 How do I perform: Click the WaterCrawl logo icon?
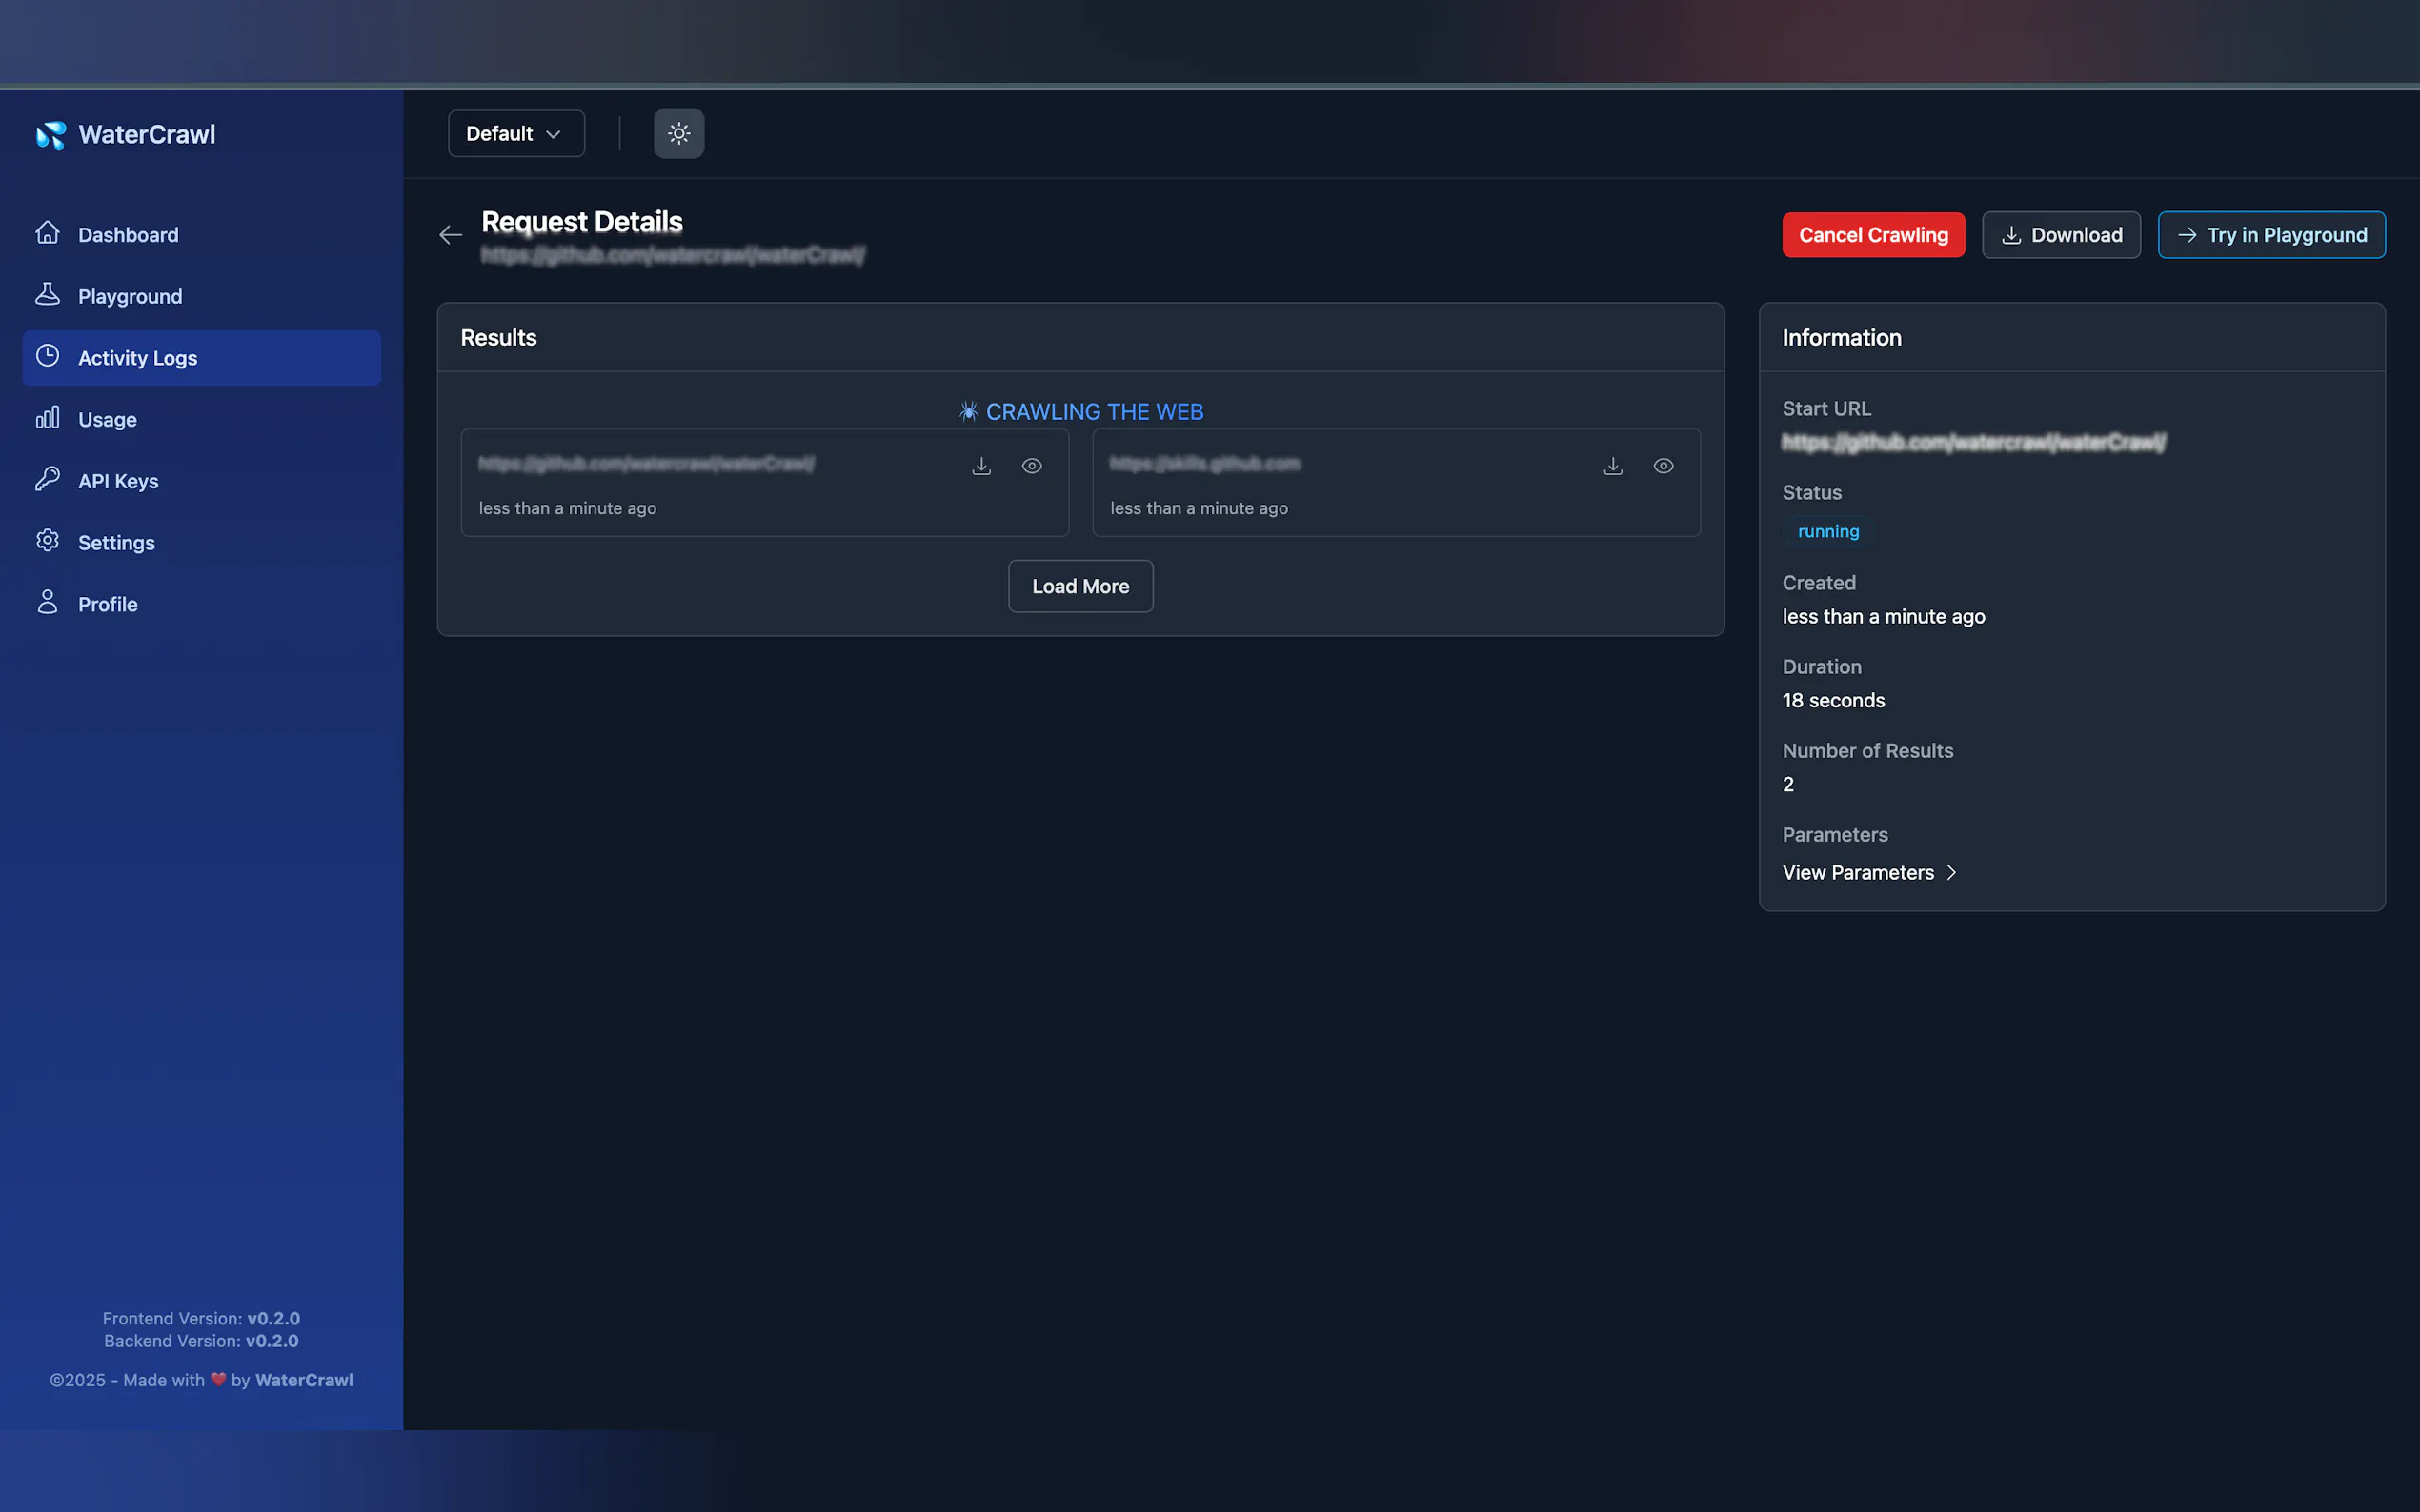pos(51,135)
